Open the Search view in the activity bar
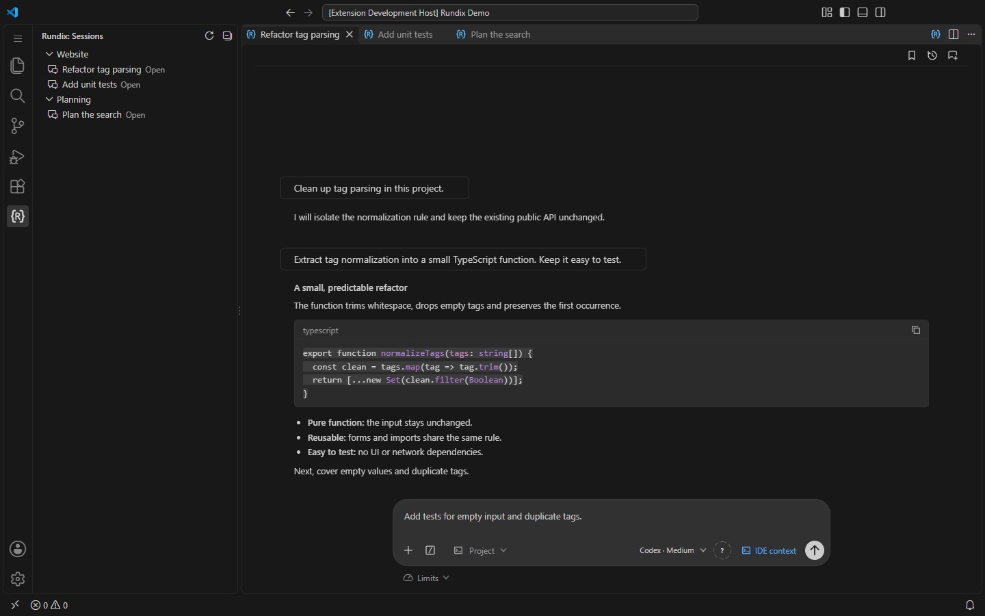 click(x=18, y=96)
